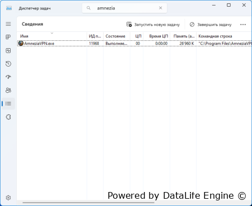This screenshot has height=206, width=252.
Task: Click Запустить новую задачу button
Action: (153, 25)
